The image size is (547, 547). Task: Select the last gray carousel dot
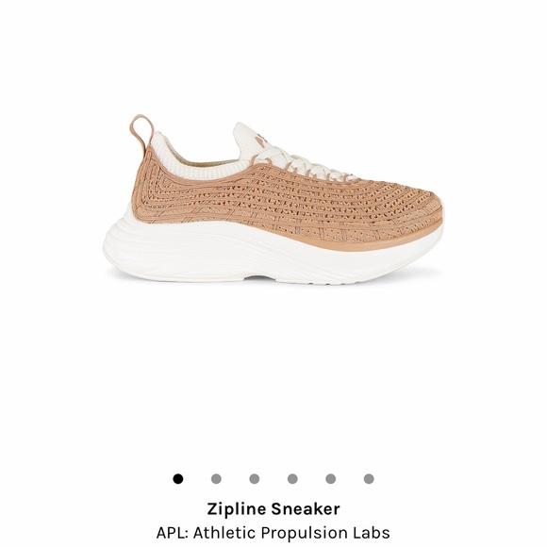click(x=369, y=479)
